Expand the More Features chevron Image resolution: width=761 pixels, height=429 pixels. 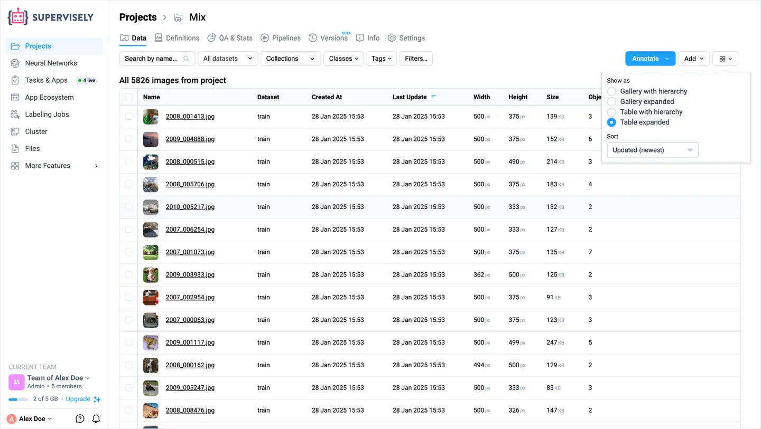[96, 166]
